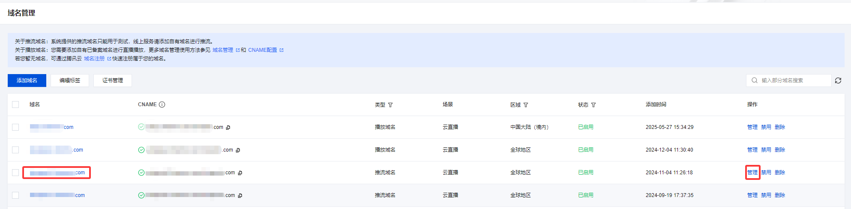Click the 编辑标签 button
The width and height of the screenshot is (851, 209).
pos(70,81)
